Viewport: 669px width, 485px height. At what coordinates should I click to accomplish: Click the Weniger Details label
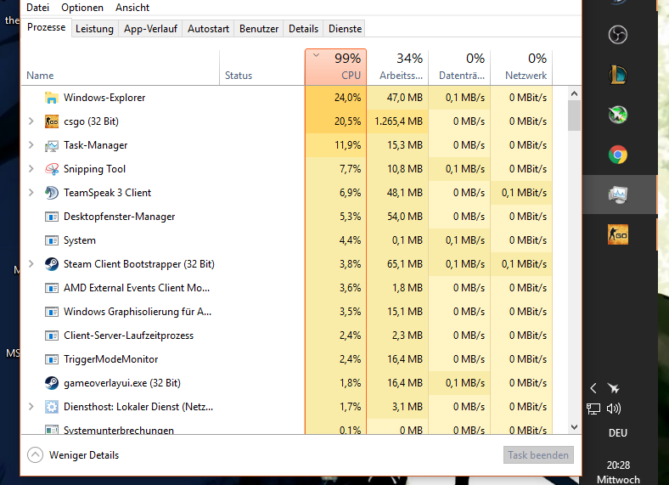[84, 455]
